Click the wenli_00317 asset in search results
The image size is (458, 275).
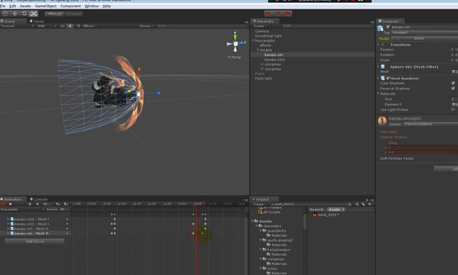[x=325, y=215]
